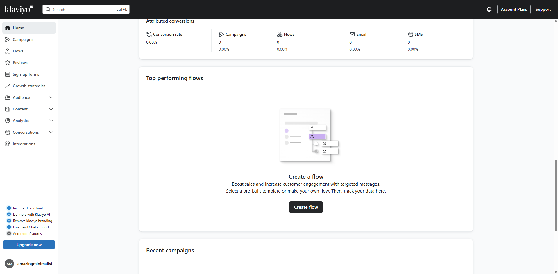Click the Integrations icon in sidebar
This screenshot has width=558, height=274.
pos(8,144)
